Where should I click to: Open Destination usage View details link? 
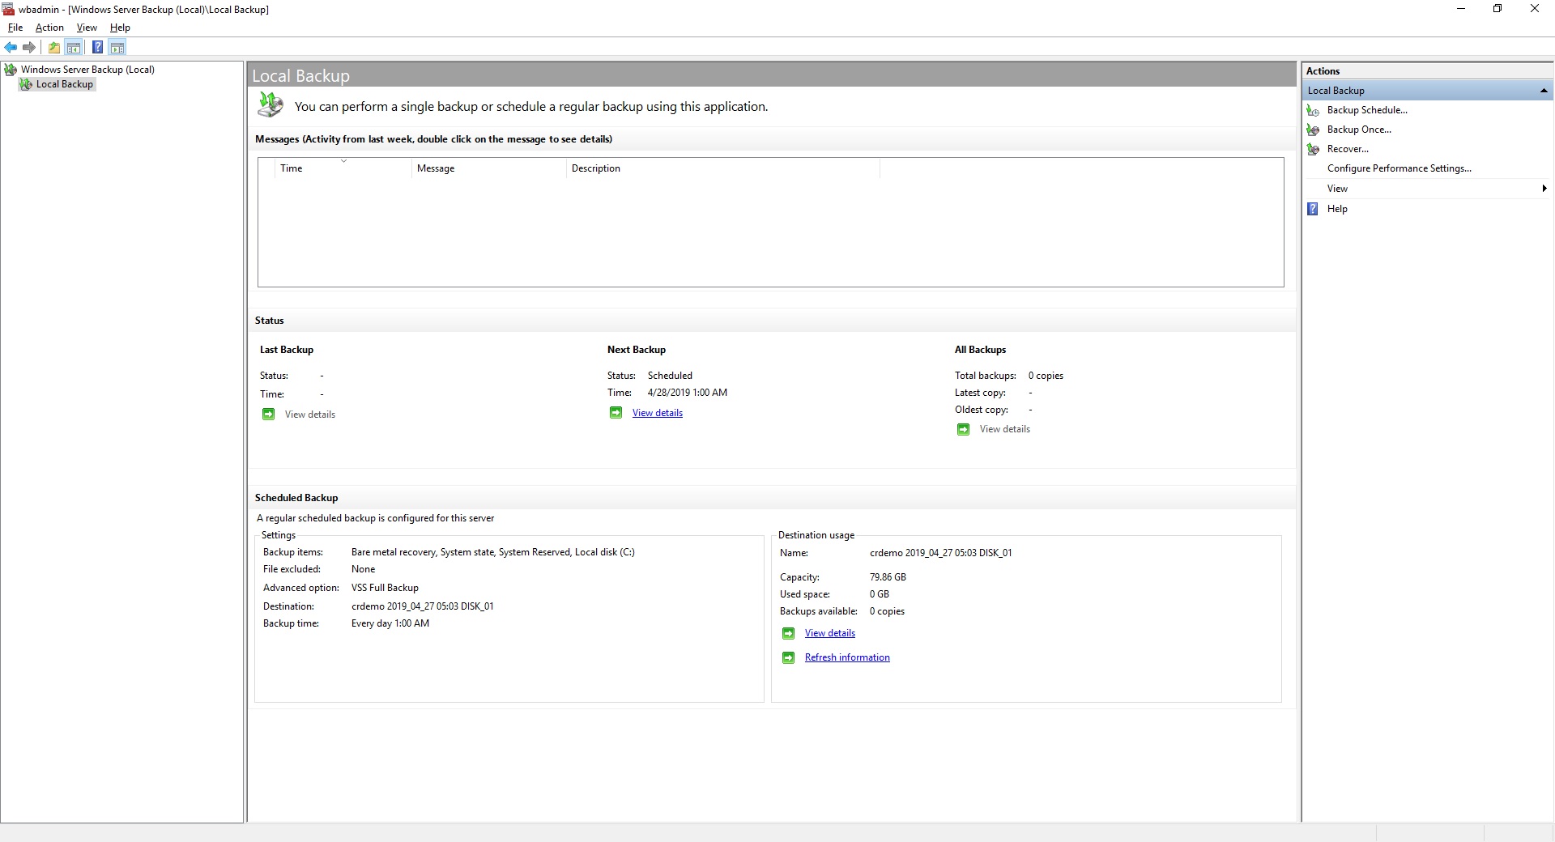pyautogui.click(x=829, y=633)
